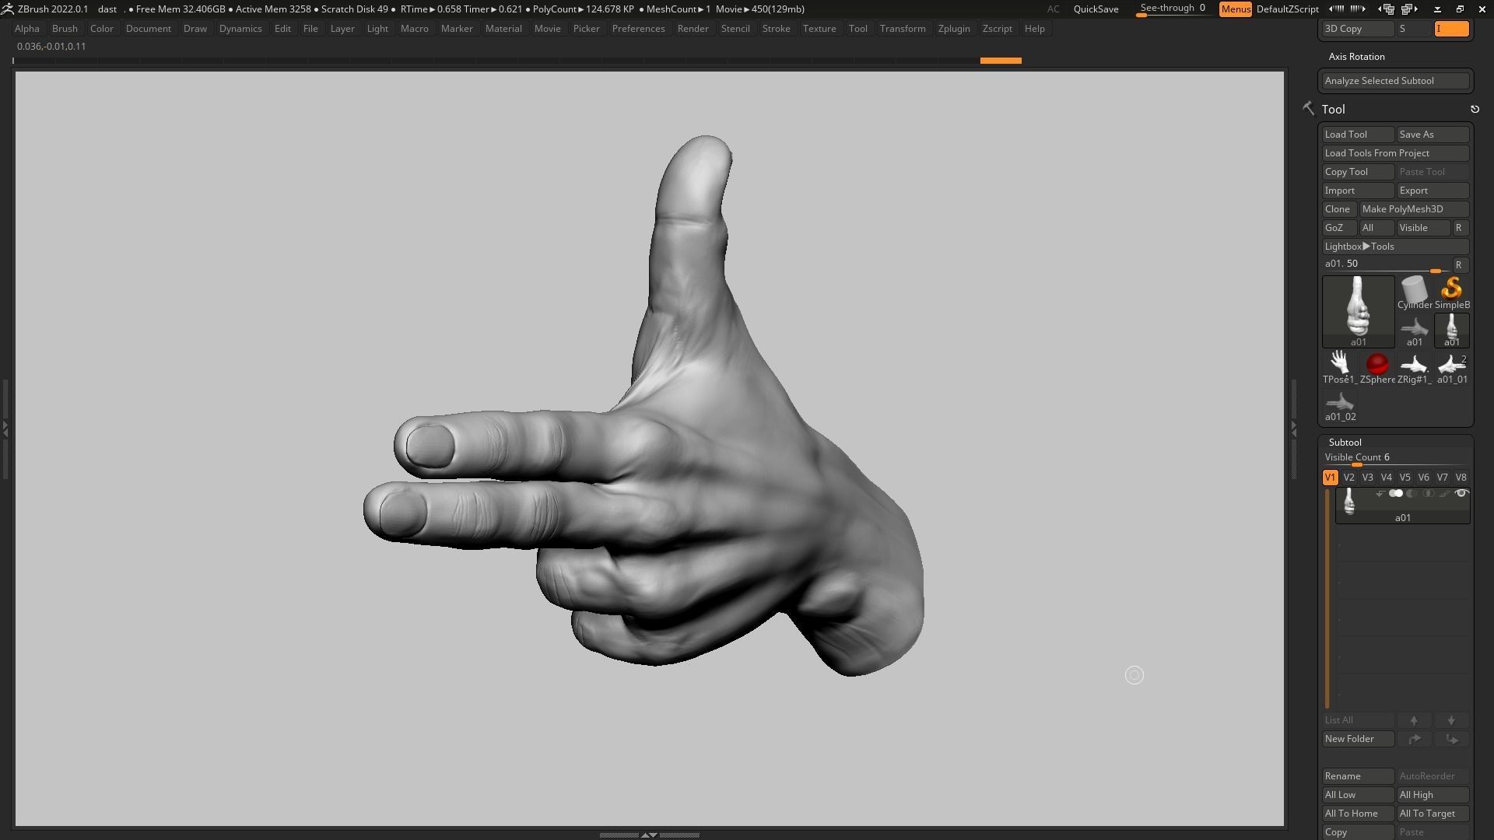Select the Cylinder tool thumbnail

pyautogui.click(x=1414, y=293)
